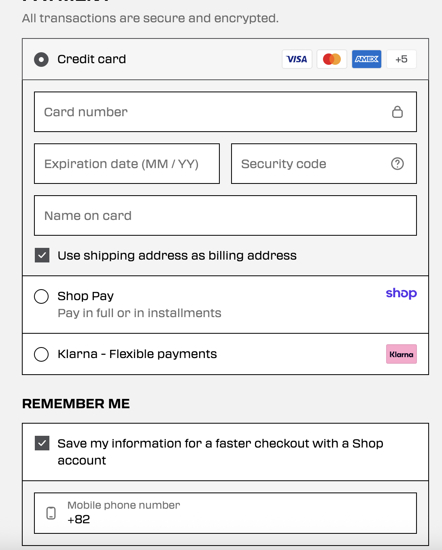The width and height of the screenshot is (442, 550).
Task: Select Klarna - Flexible payments radio button
Action: (x=41, y=354)
